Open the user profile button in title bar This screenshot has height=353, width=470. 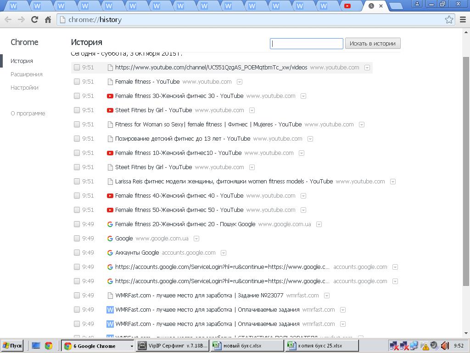point(417,4)
